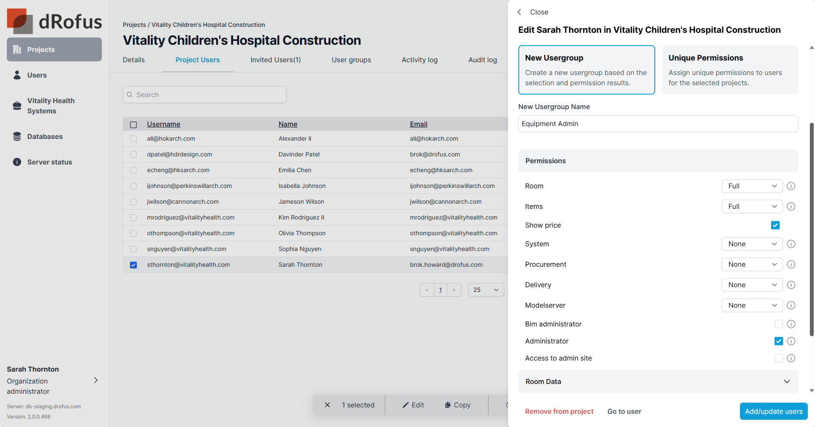
Task: Click the Remove from project link
Action: click(x=559, y=411)
